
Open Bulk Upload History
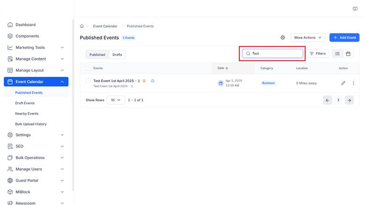pyautogui.click(x=31, y=124)
